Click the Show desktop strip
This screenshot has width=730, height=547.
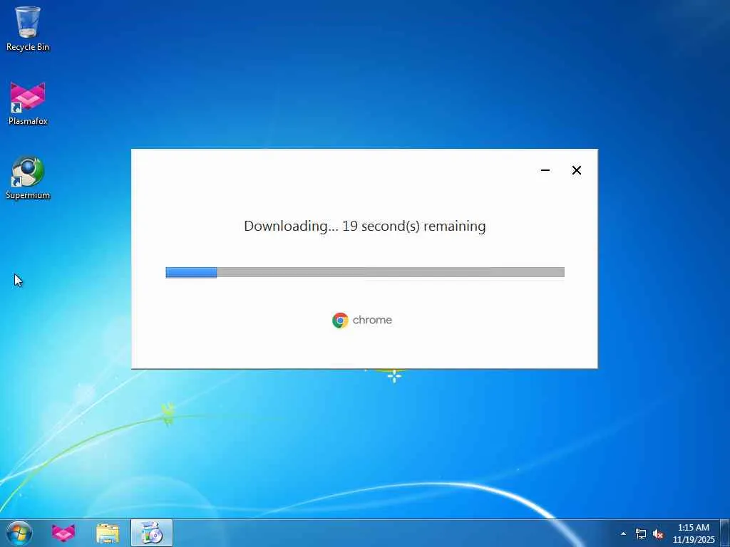click(x=725, y=533)
